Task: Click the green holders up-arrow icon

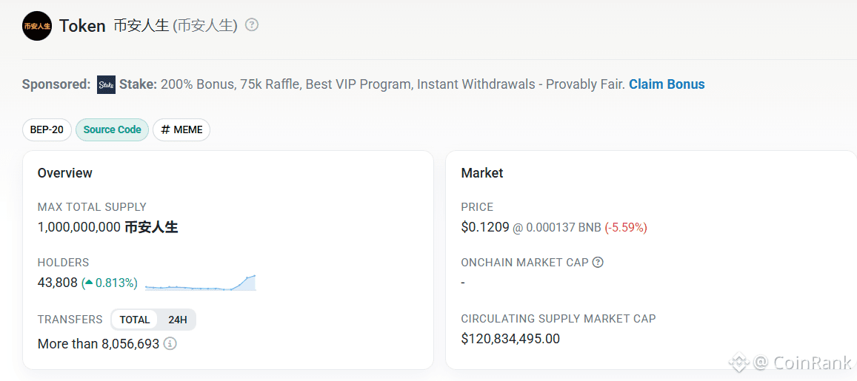Action: [x=89, y=283]
